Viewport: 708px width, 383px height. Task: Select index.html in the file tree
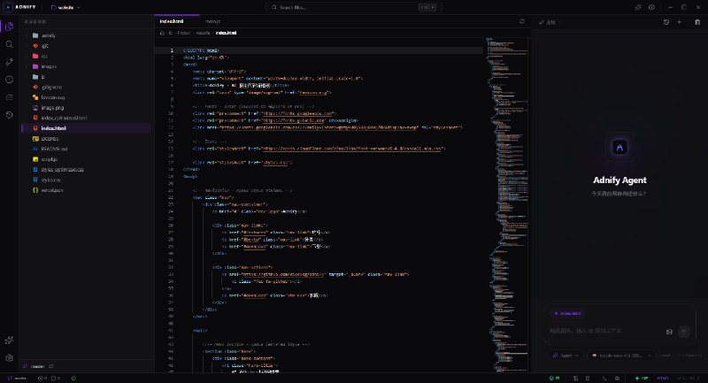pos(86,128)
